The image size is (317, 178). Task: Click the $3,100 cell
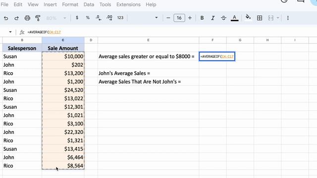[63, 124]
